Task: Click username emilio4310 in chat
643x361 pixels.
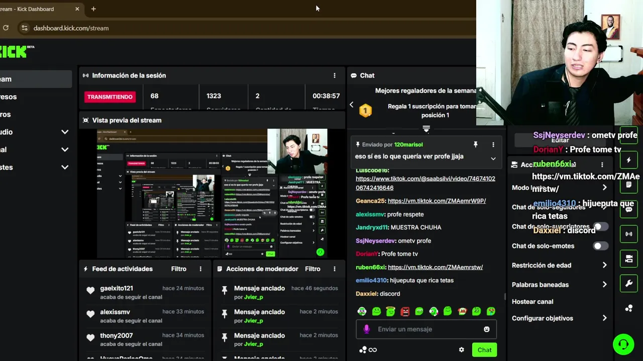Action: (371, 280)
